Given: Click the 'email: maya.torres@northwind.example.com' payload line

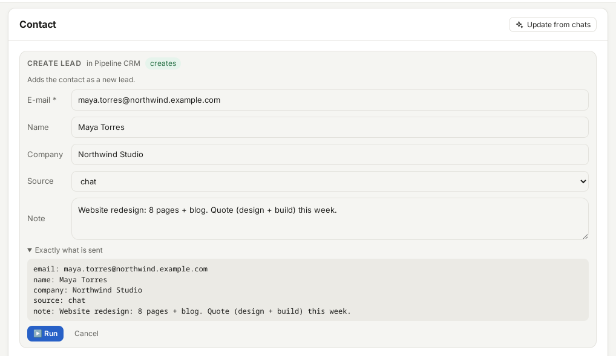Looking at the screenshot, I should click(120, 269).
